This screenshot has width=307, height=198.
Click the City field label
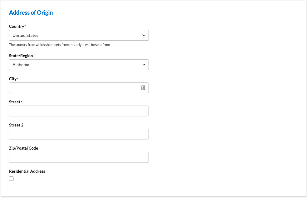pyautogui.click(x=12, y=79)
